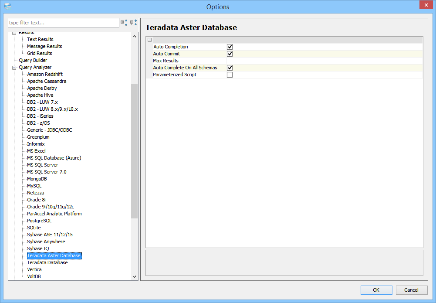Image resolution: width=436 pixels, height=303 pixels.
Task: Select PostgreSQL in tree
Action: pyautogui.click(x=39, y=220)
